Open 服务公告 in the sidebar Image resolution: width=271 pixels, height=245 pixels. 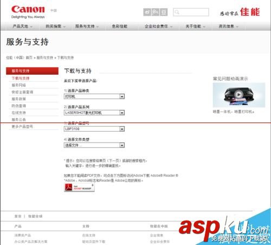pos(18,119)
